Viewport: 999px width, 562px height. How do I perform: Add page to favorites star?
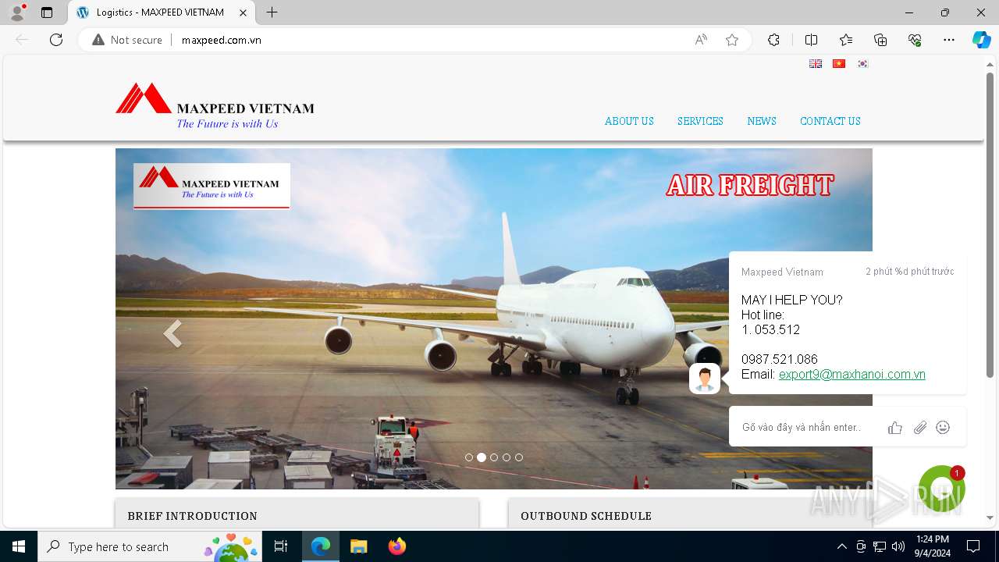(732, 40)
